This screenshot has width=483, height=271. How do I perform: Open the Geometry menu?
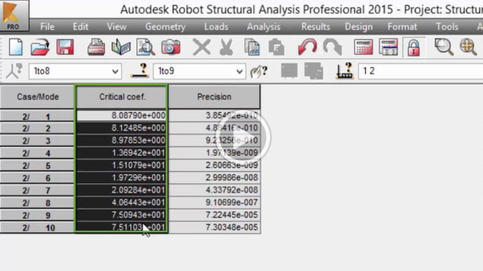(165, 27)
